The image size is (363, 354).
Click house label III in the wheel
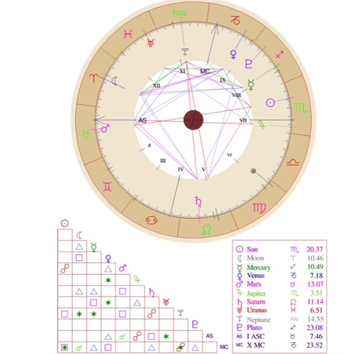pyautogui.click(x=163, y=161)
